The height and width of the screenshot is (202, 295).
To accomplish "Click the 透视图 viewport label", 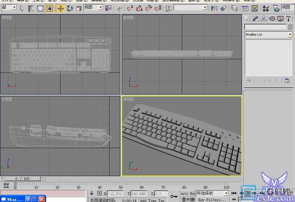I will click(128, 99).
